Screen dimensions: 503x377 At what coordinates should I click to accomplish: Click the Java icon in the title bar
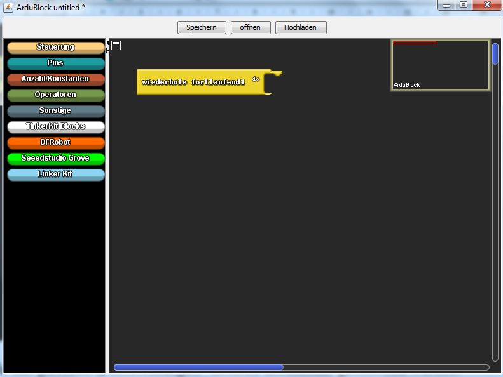click(x=8, y=7)
